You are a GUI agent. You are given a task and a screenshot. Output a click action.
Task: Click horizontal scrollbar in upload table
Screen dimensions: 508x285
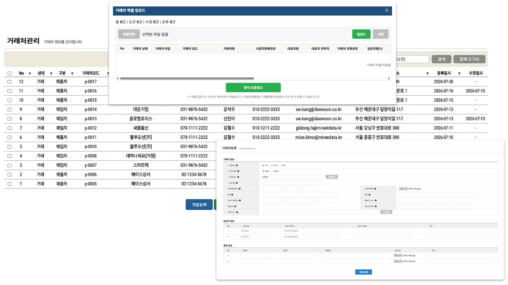187,78
